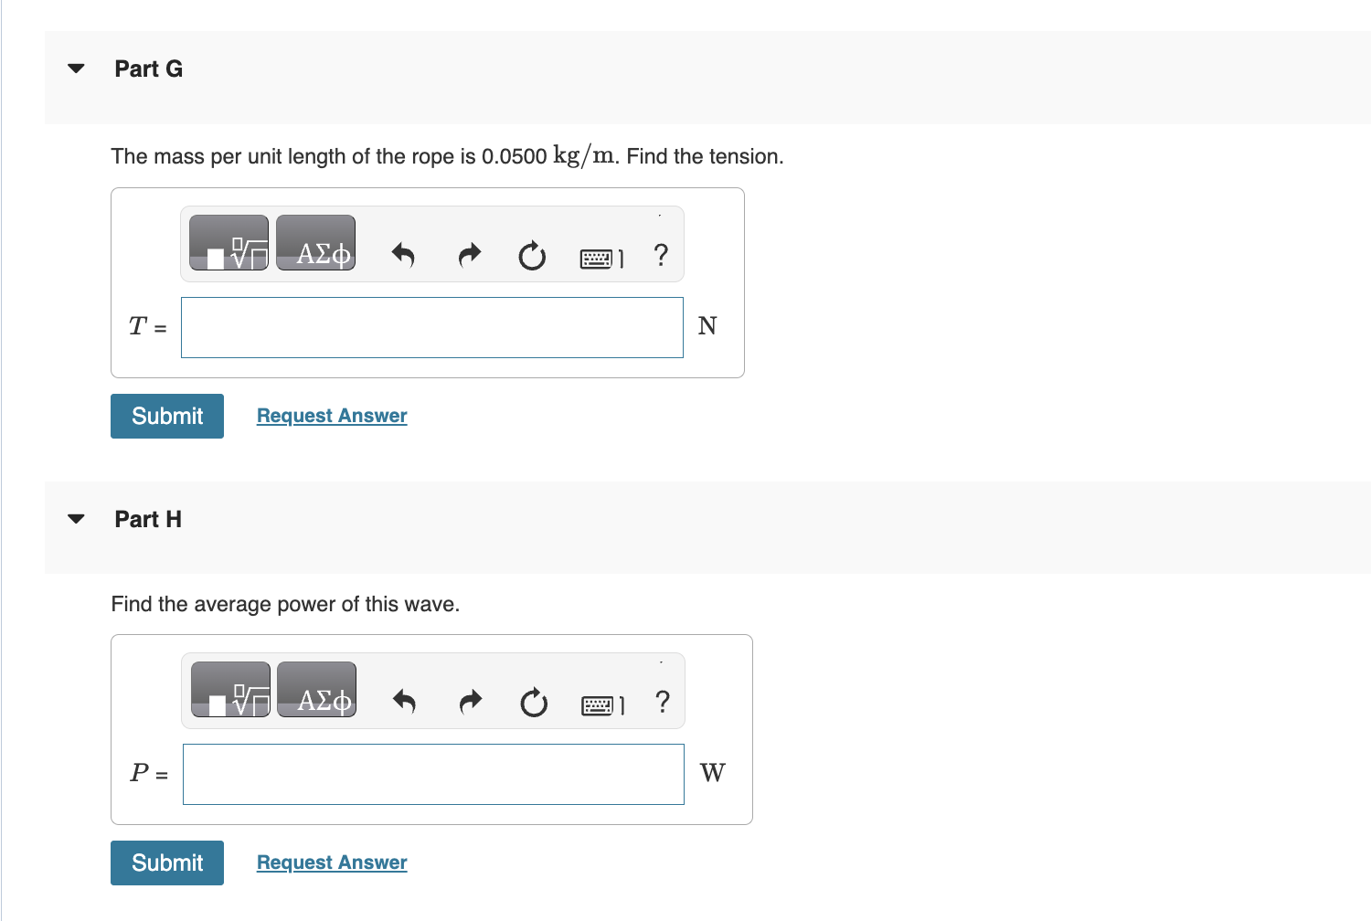
Task: Open the math templates palette in Part G editor
Action: point(228,244)
